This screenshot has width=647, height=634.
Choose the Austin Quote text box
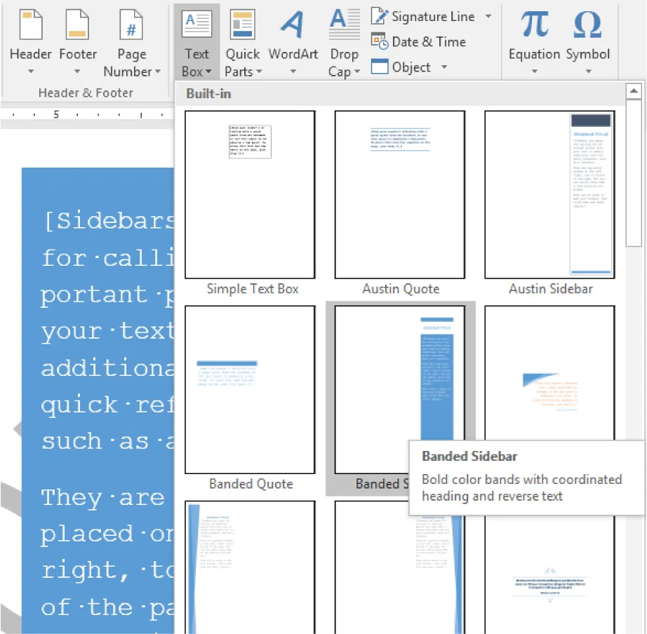point(400,194)
